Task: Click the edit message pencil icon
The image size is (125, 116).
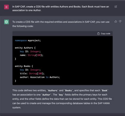Action: pos(116,7)
